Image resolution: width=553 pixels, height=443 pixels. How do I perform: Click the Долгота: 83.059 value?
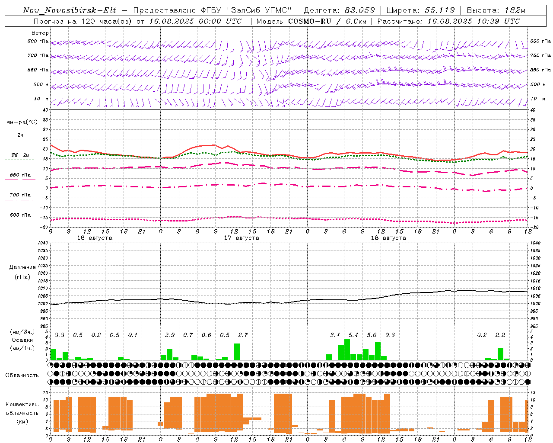[339, 10]
